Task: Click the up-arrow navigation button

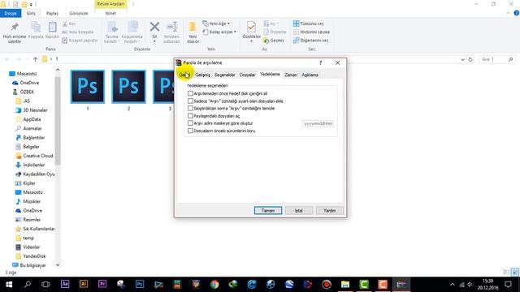Action: click(x=35, y=59)
